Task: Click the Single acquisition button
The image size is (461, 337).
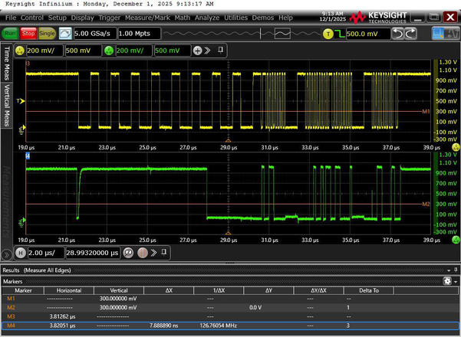Action: (47, 34)
